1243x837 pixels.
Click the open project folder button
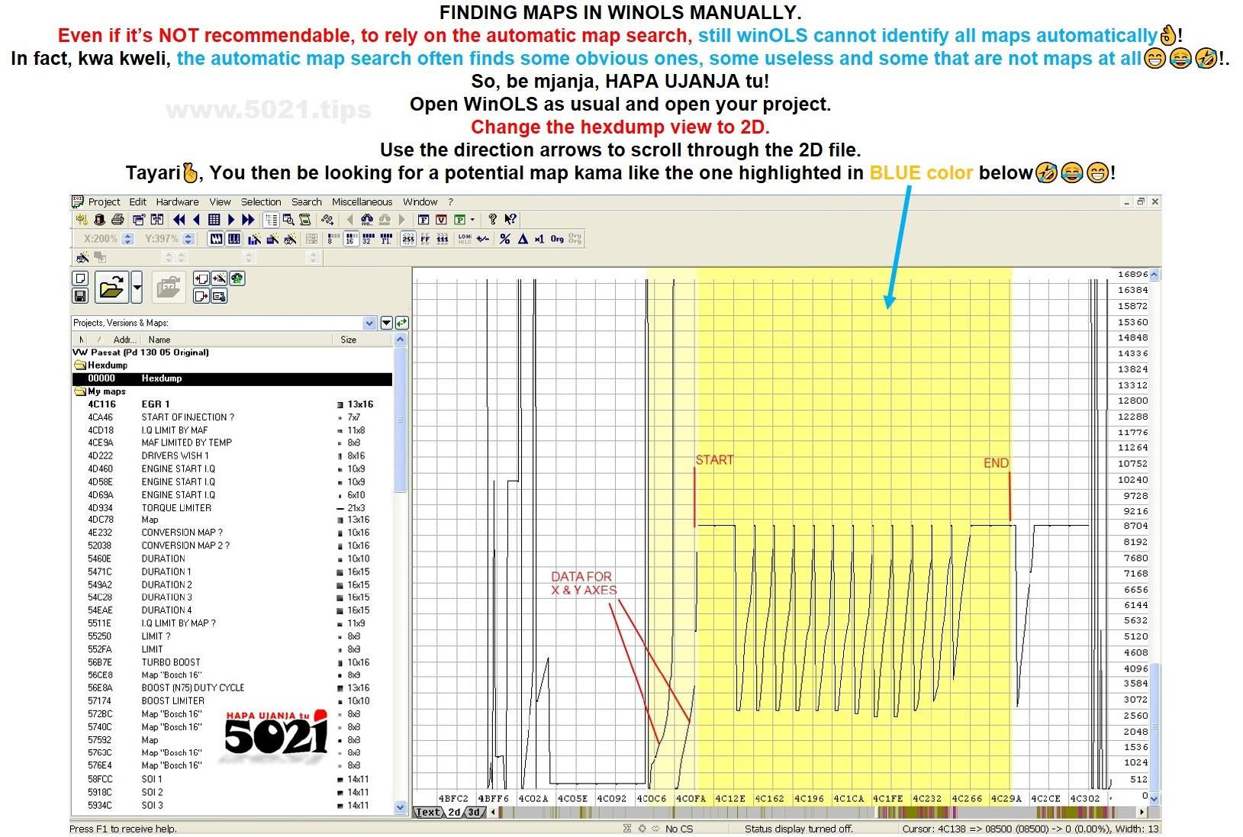[111, 288]
